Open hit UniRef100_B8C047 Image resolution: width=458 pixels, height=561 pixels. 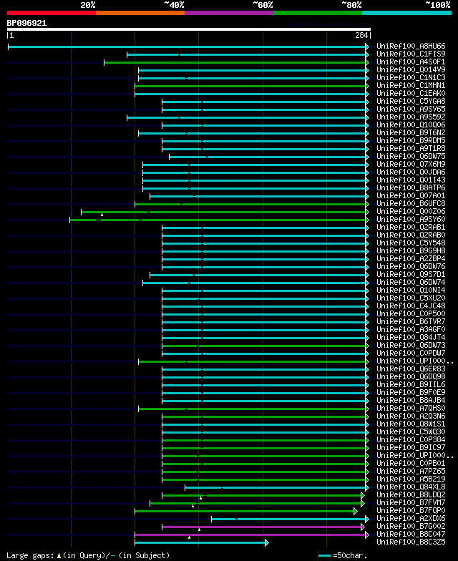[411, 534]
